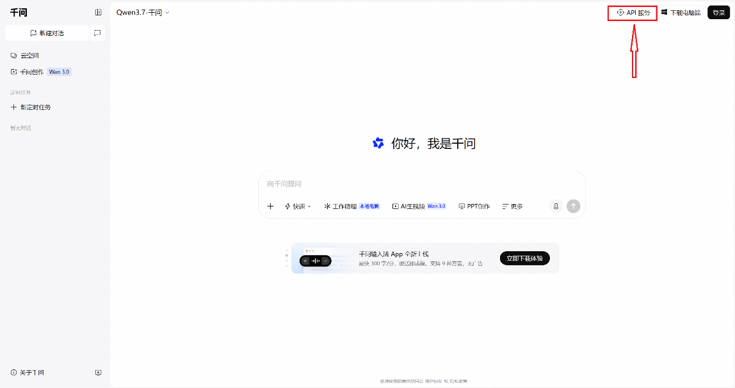The height and width of the screenshot is (388, 735).
Task: Expand the Qwen3.7-千问 model selector
Action: (143, 13)
